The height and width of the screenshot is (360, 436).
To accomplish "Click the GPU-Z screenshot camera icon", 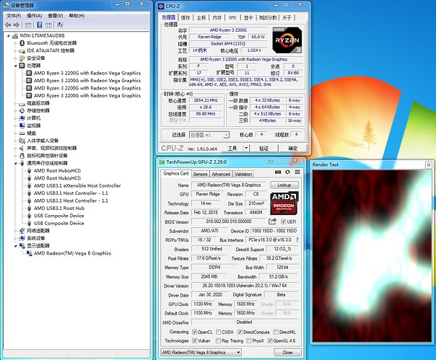I will click(x=278, y=172).
